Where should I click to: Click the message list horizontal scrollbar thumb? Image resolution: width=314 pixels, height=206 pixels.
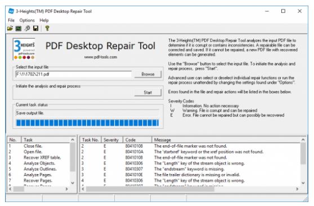[x=150, y=189]
